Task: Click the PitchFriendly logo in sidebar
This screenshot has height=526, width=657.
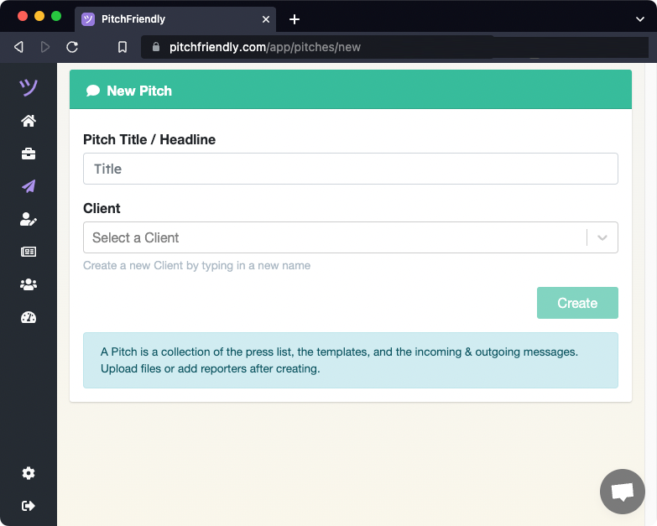Action: point(29,87)
